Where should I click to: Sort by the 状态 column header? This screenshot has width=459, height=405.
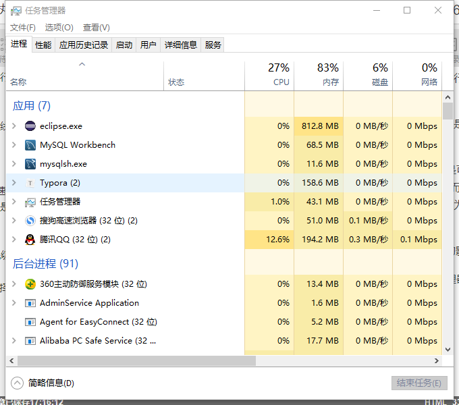point(204,76)
